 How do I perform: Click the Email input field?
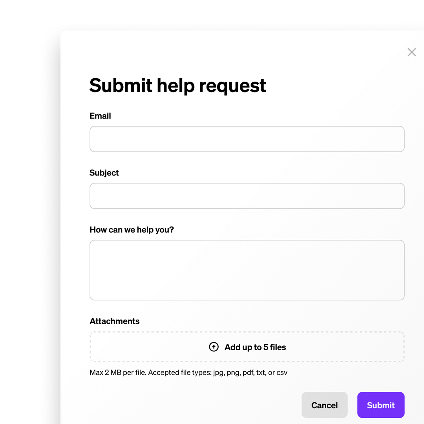point(247,139)
